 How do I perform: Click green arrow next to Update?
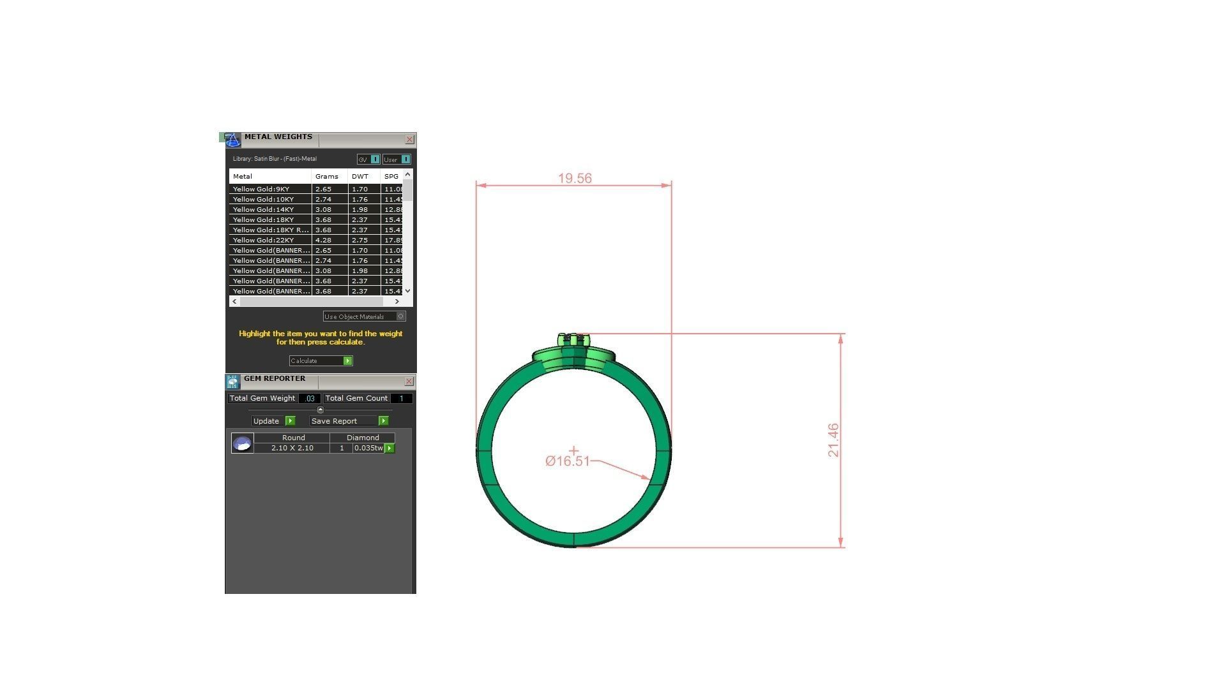point(291,421)
